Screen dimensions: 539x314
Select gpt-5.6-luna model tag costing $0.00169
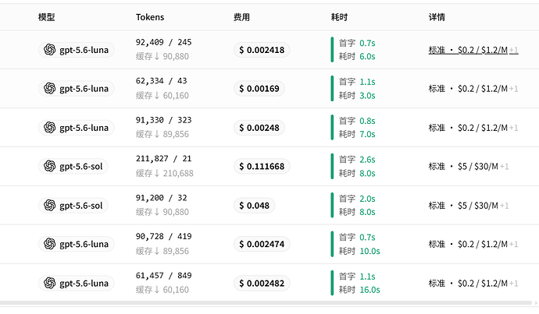[x=76, y=89]
